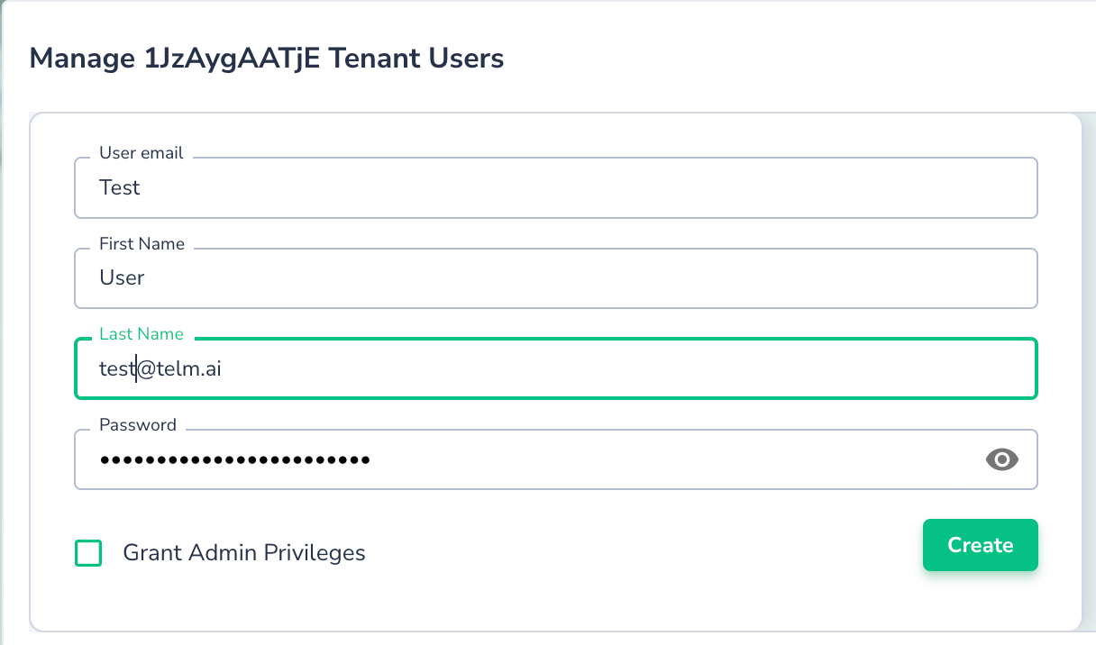Image resolution: width=1096 pixels, height=645 pixels.
Task: Click the "Grant Admin Privileges" label text
Action: click(x=244, y=553)
